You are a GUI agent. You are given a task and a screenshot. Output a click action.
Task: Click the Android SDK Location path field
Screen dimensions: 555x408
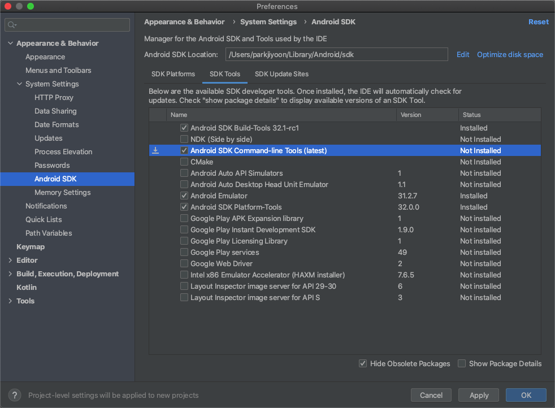(337, 54)
